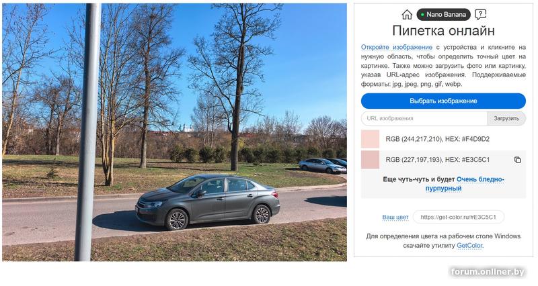Select the get-color.ru/#E3C5C1 URL field
Screen dimensions: 538x286
459,217
